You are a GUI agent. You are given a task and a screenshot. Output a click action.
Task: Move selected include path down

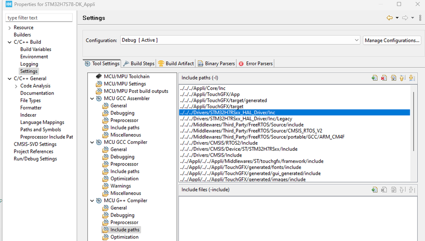click(412, 78)
